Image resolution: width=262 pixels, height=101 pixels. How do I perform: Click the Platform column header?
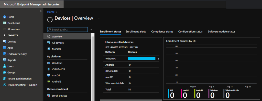[110, 52]
